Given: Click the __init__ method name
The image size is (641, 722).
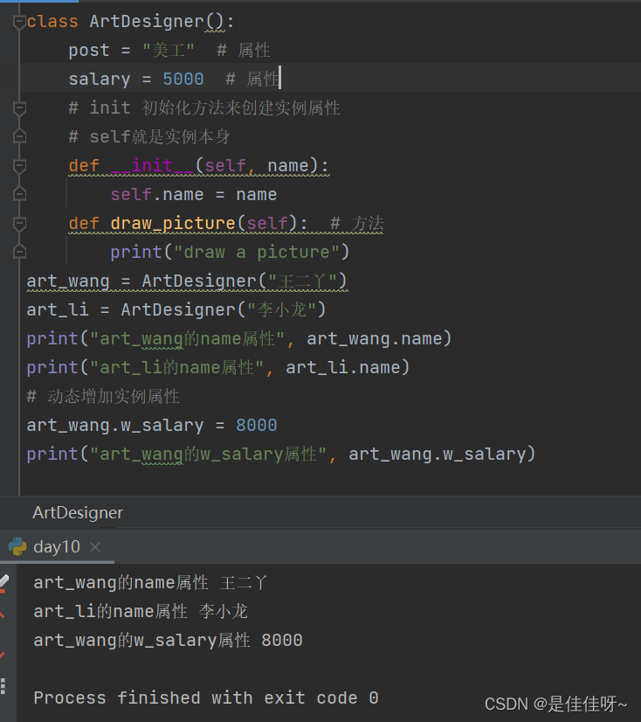Looking at the screenshot, I should [x=152, y=166].
